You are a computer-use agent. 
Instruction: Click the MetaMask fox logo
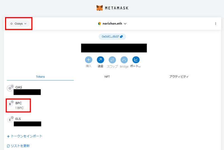[x=99, y=8]
